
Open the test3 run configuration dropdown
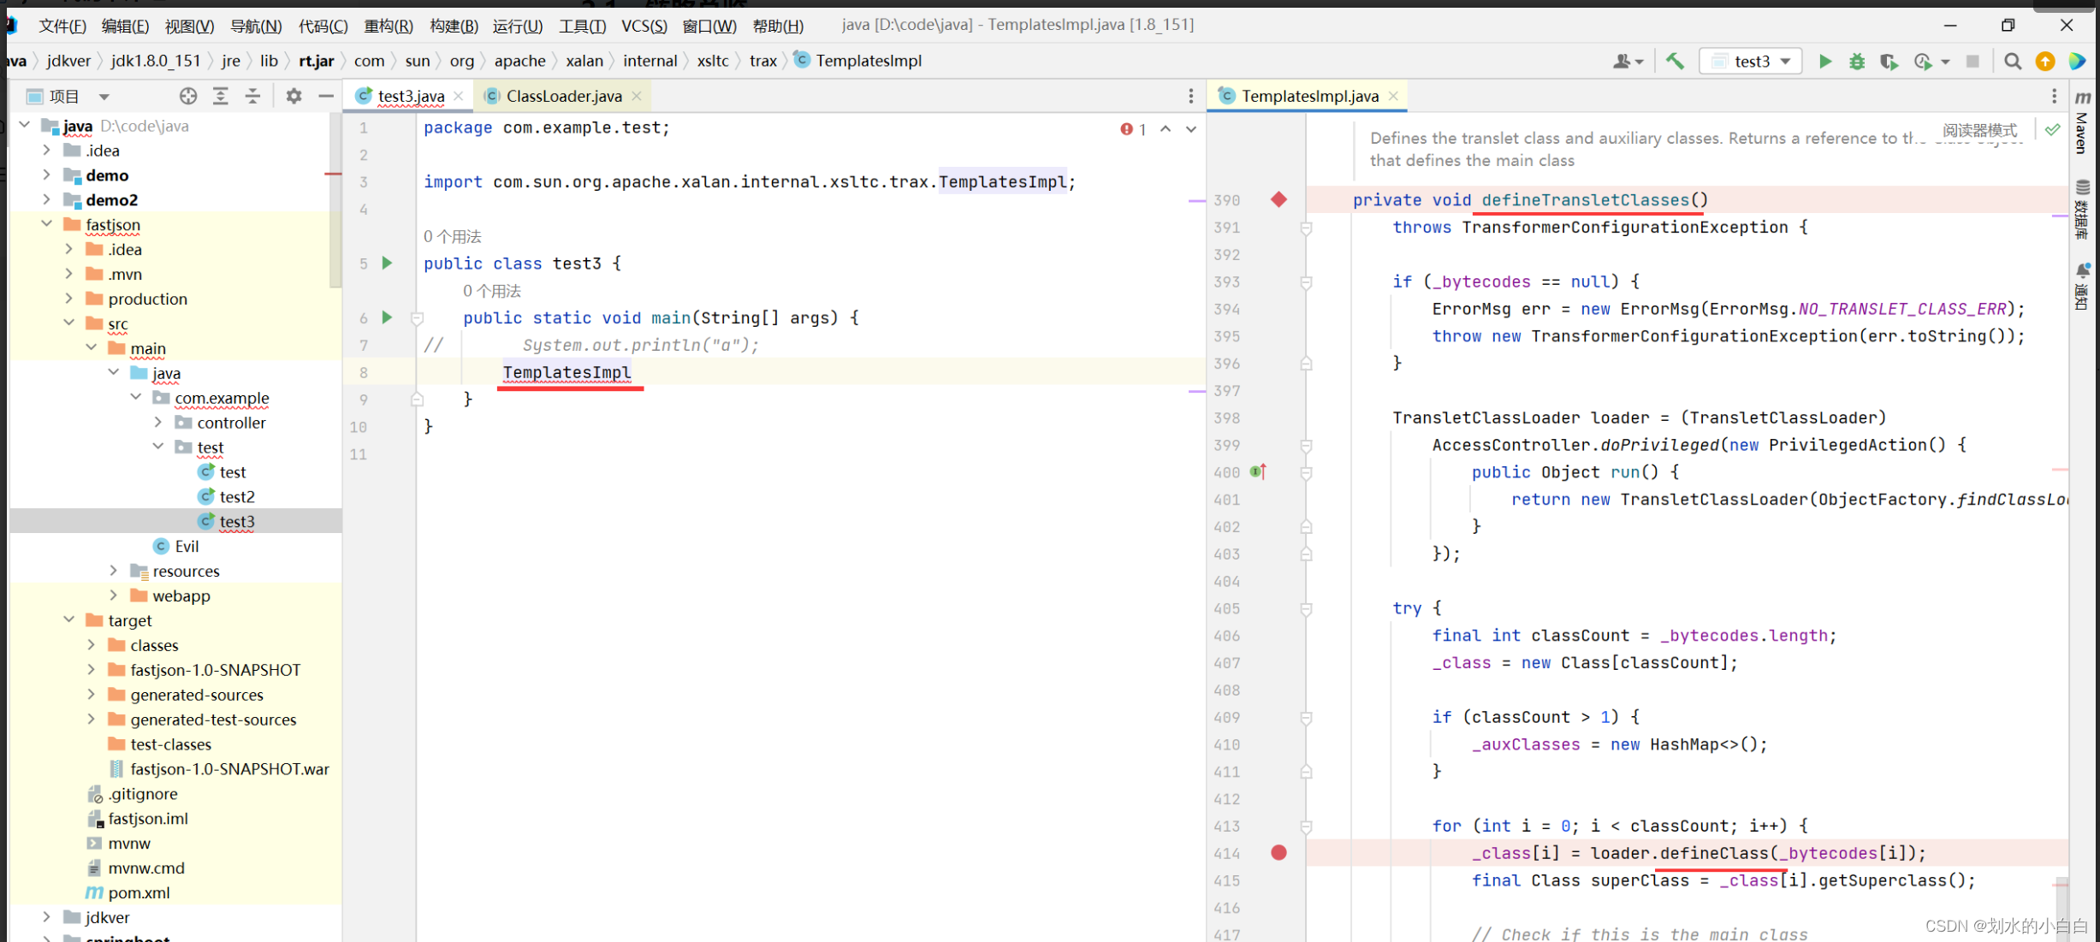(x=1753, y=62)
